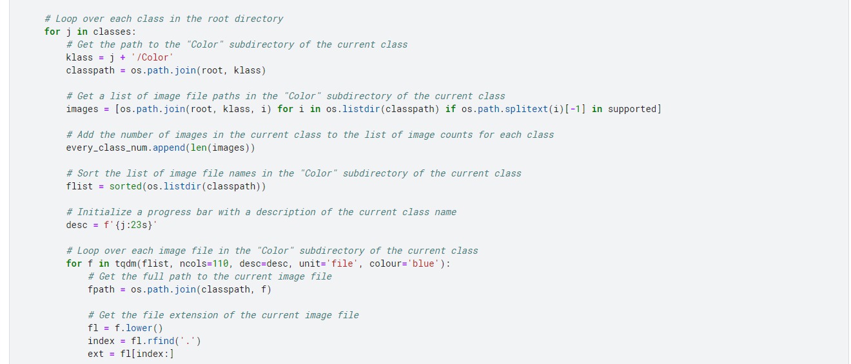Click the 'supported' variable in the images line

[x=632, y=109]
